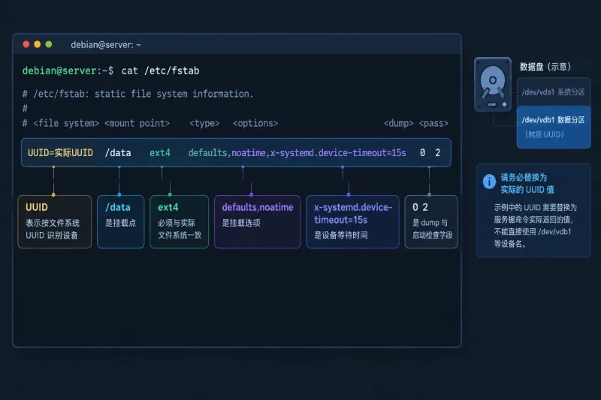Click the <file system> column header
The height and width of the screenshot is (400, 601).
(66, 123)
